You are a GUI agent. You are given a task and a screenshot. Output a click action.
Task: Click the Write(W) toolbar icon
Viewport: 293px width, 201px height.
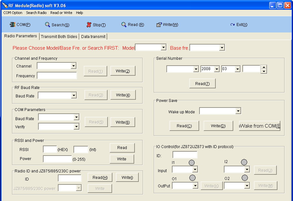click(x=159, y=24)
